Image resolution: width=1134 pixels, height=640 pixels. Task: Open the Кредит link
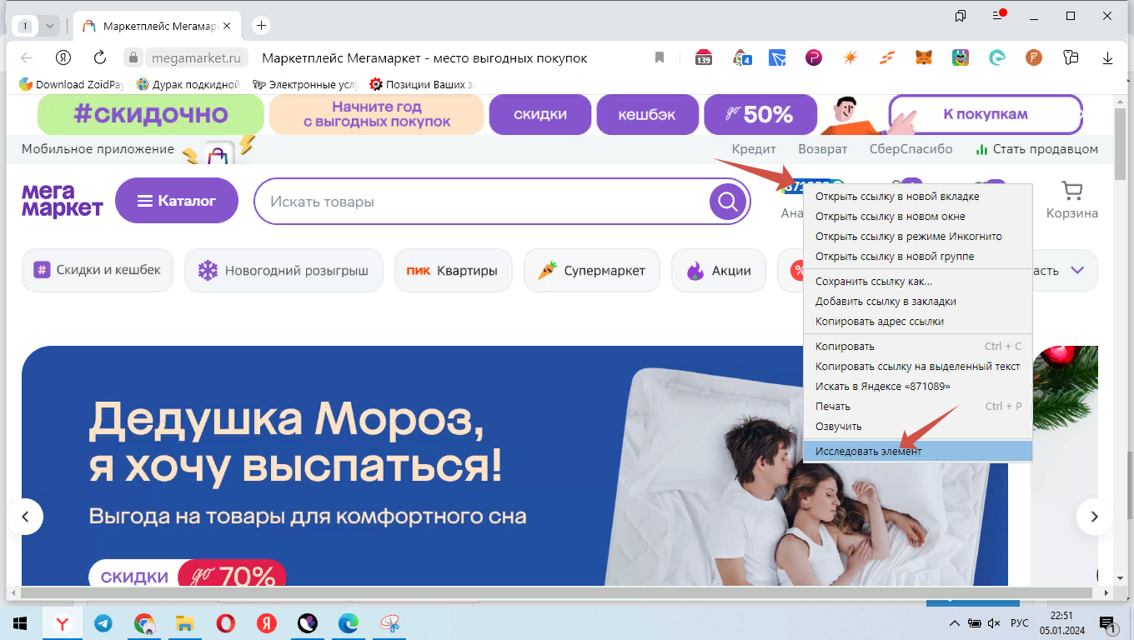point(754,149)
